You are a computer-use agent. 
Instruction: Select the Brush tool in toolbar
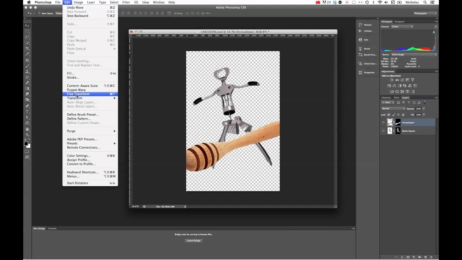pos(27,66)
